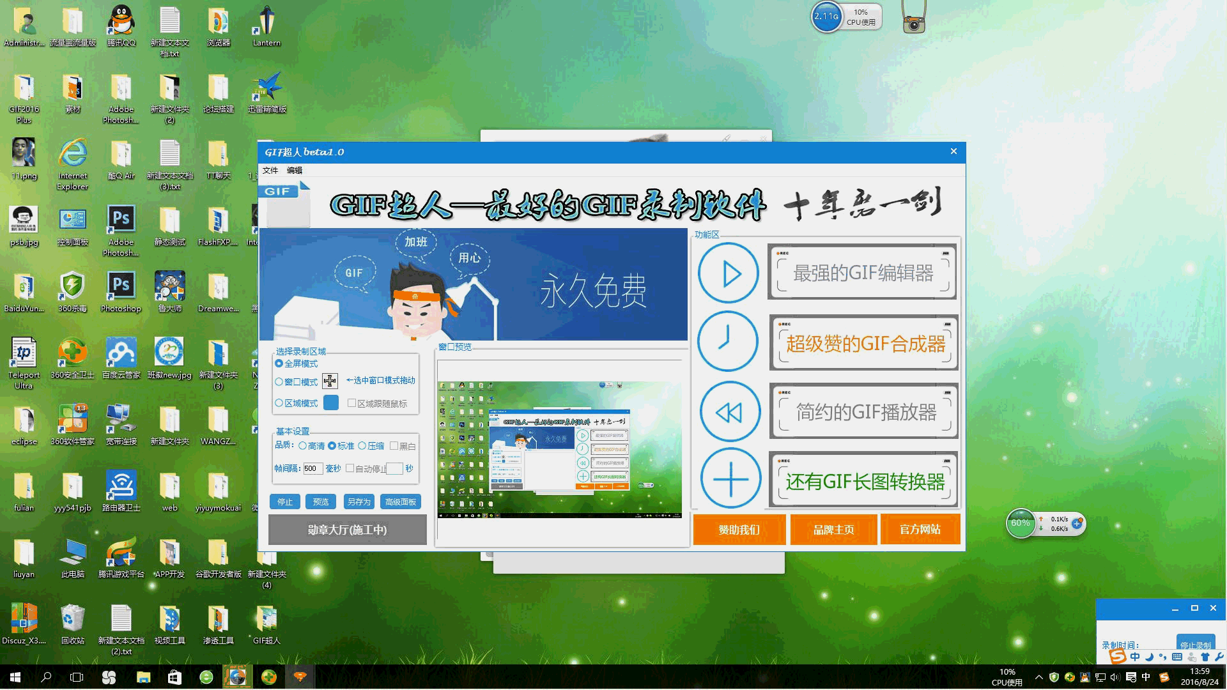Click the circular rewind icon
Image resolution: width=1227 pixels, height=690 pixels.
pyautogui.click(x=730, y=412)
